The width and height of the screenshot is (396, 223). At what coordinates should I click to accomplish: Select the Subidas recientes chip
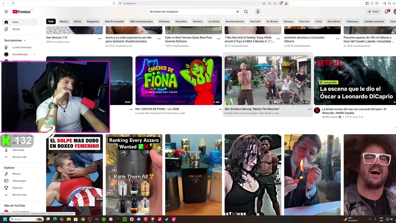374,21
